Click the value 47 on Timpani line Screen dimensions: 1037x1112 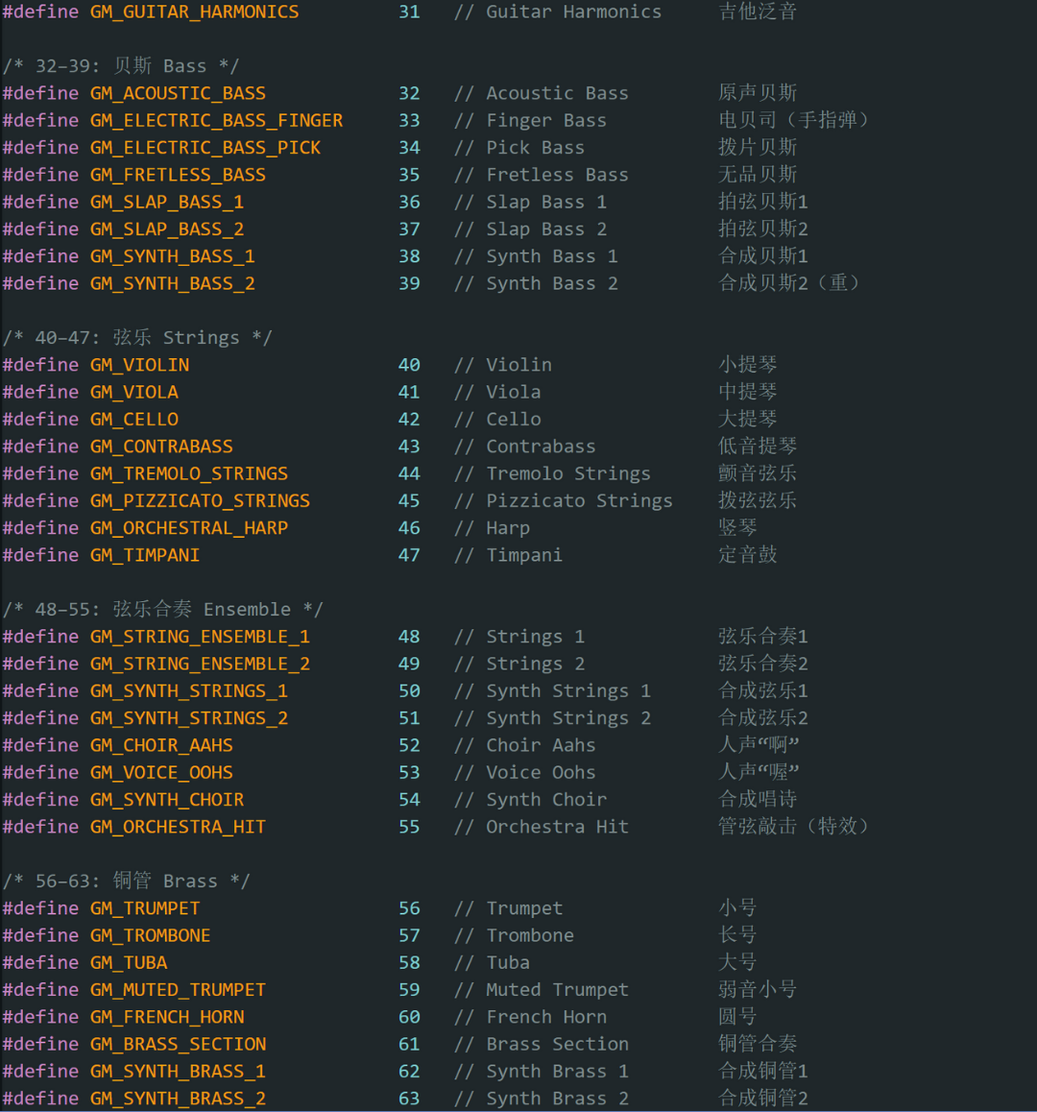pyautogui.click(x=409, y=555)
